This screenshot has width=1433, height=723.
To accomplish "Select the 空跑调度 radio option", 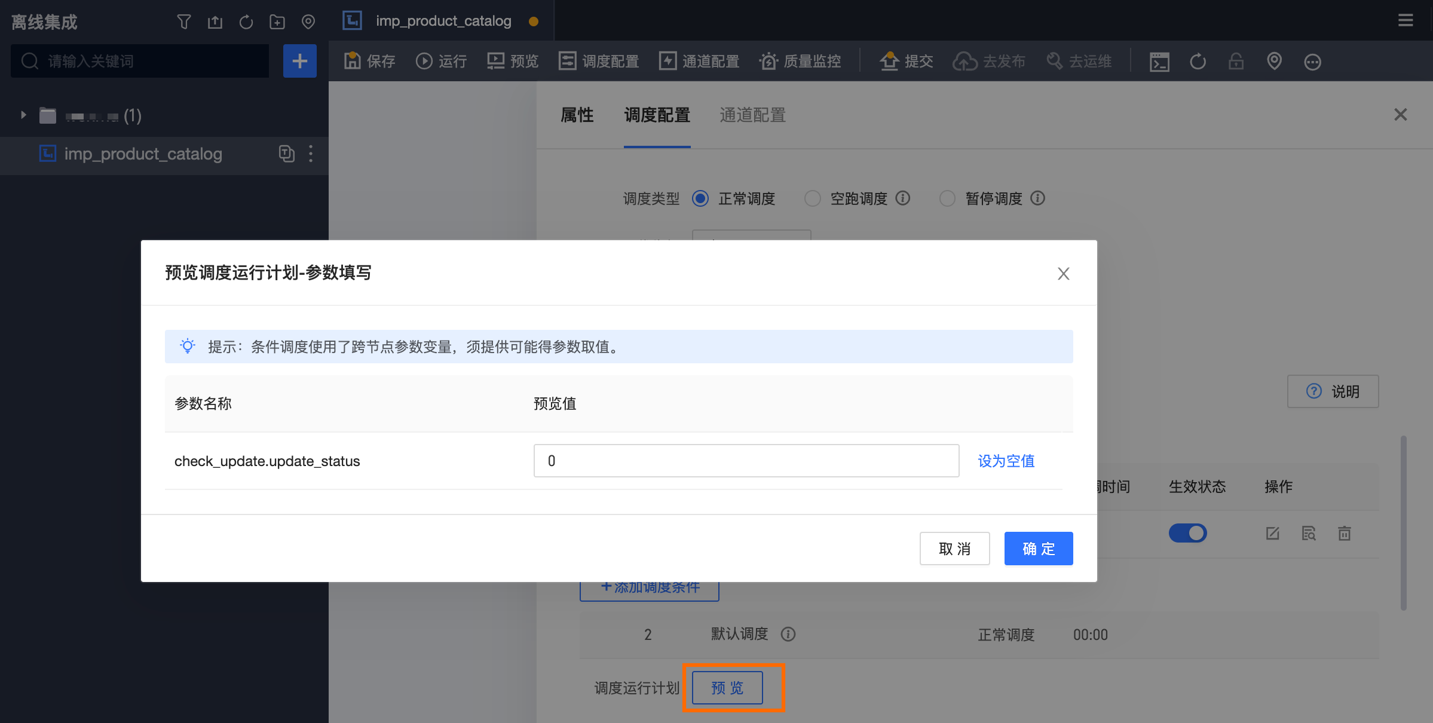I will (x=812, y=198).
